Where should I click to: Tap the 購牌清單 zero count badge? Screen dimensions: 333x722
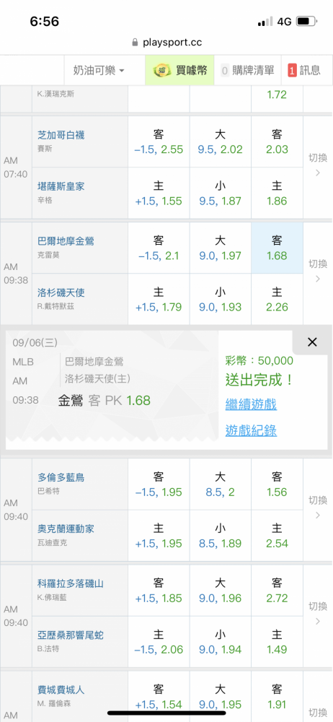[x=225, y=71]
